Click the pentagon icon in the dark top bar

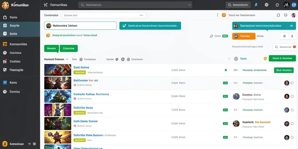pyautogui.click(x=277, y=5)
